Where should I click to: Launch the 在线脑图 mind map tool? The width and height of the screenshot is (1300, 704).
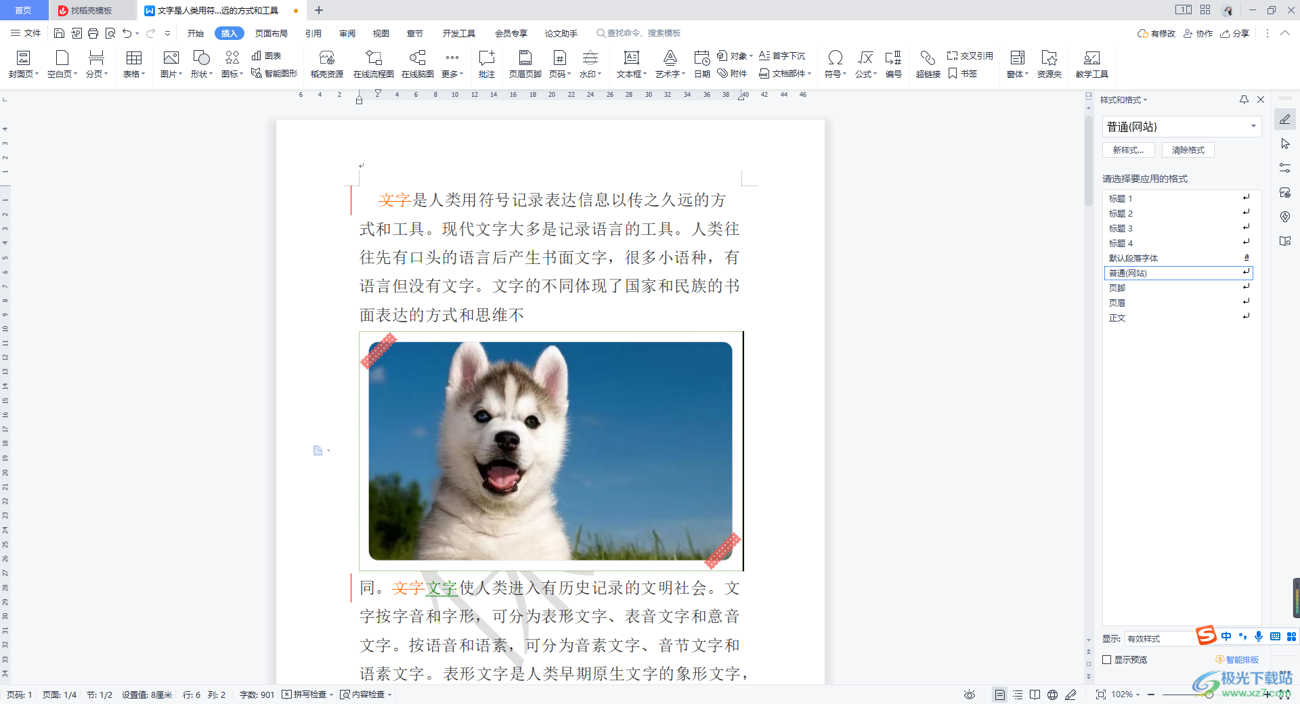[x=418, y=64]
